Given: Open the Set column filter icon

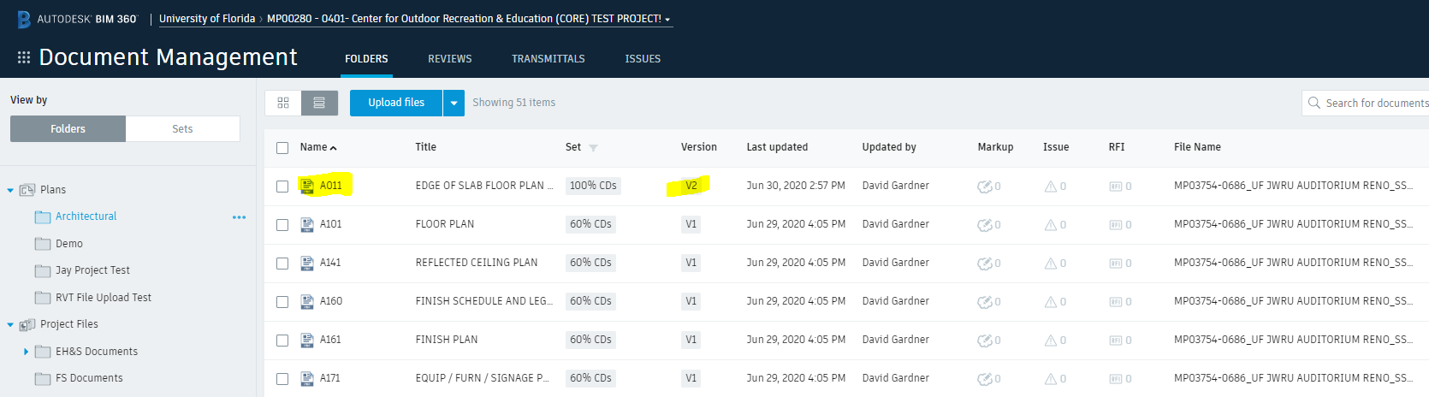Looking at the screenshot, I should click(593, 148).
